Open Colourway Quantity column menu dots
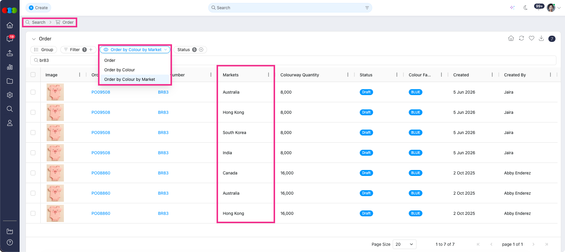The image size is (565, 252). [x=348, y=75]
